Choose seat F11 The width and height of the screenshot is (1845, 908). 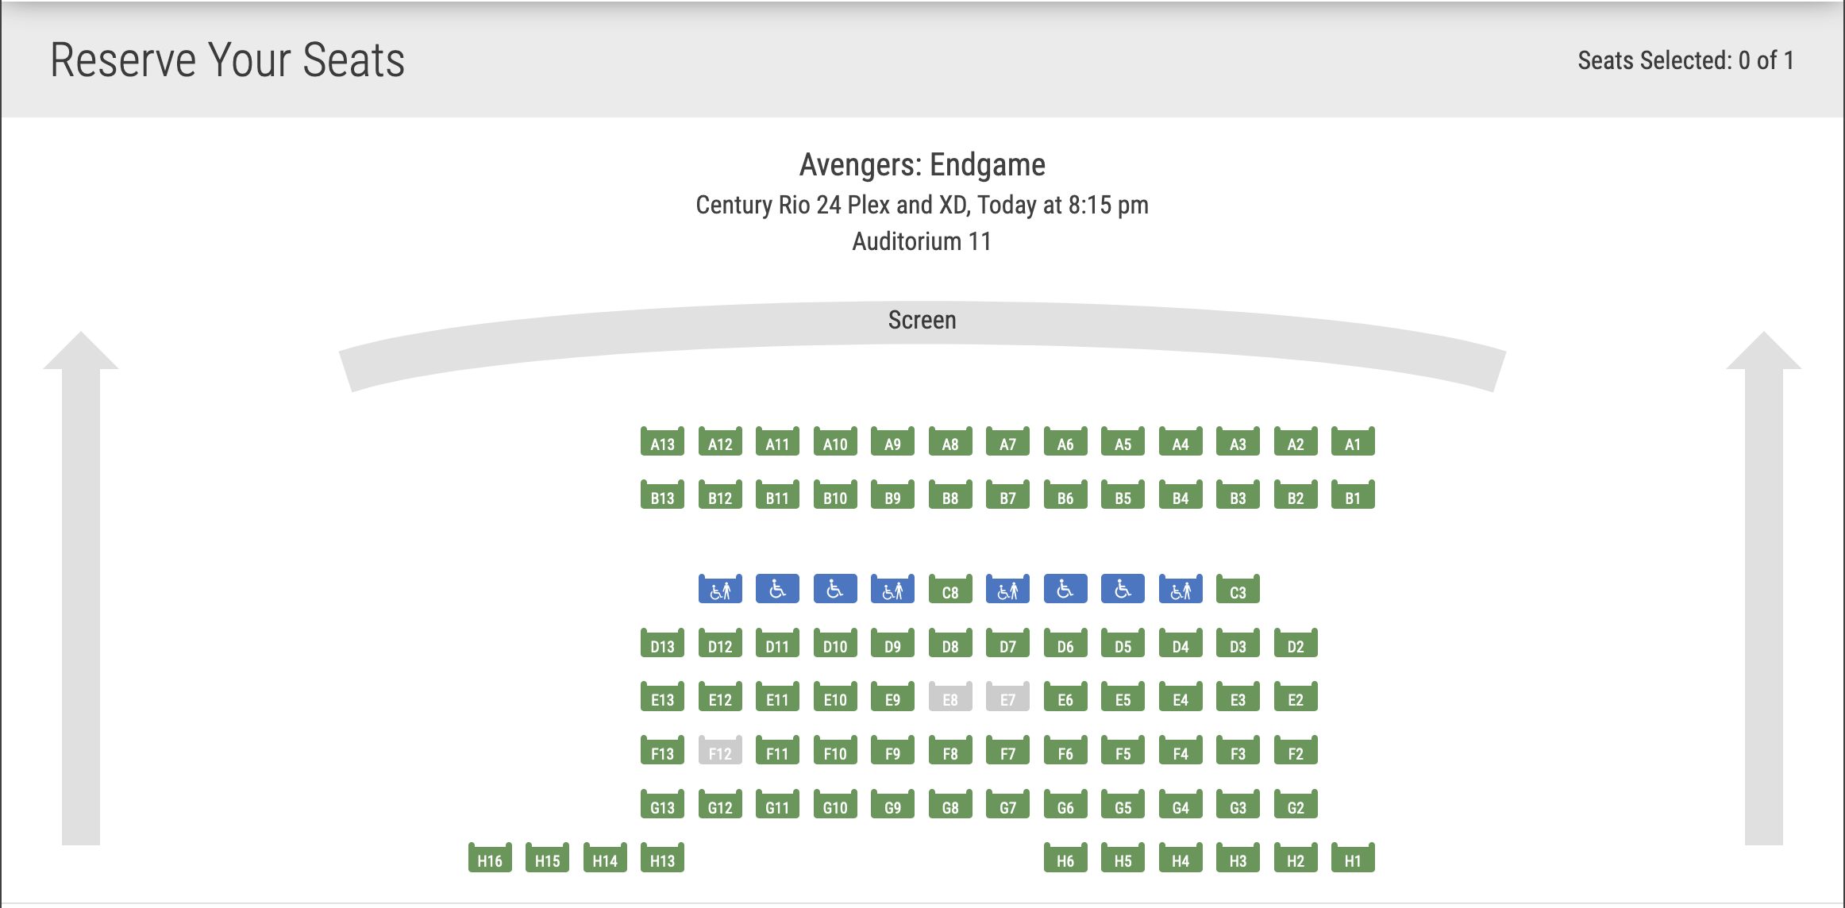[777, 751]
